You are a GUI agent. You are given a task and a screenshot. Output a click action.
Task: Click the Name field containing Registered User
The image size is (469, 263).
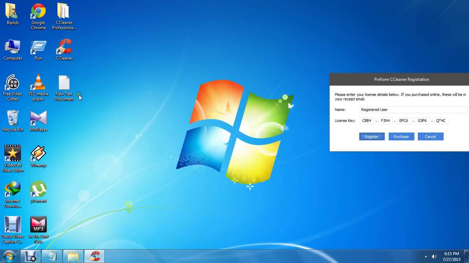tap(414, 110)
